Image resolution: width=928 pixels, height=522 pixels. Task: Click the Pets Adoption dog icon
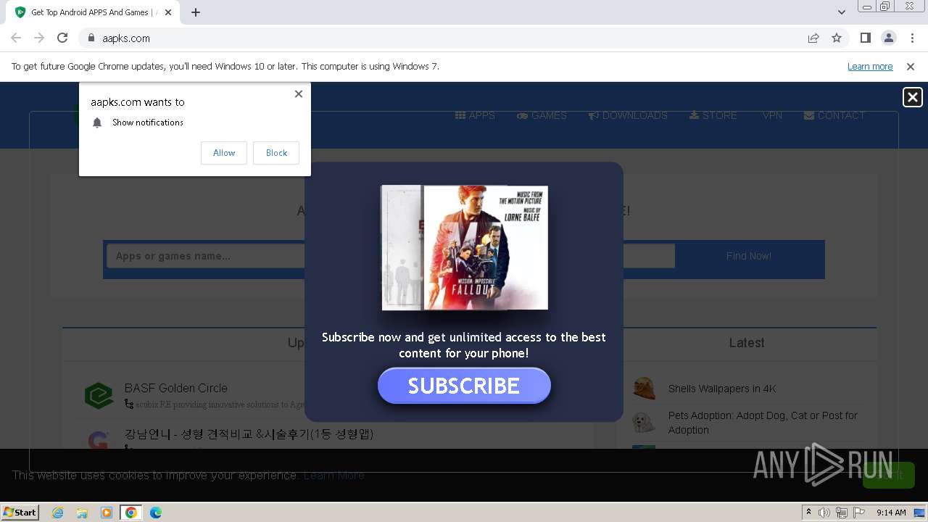click(x=644, y=423)
